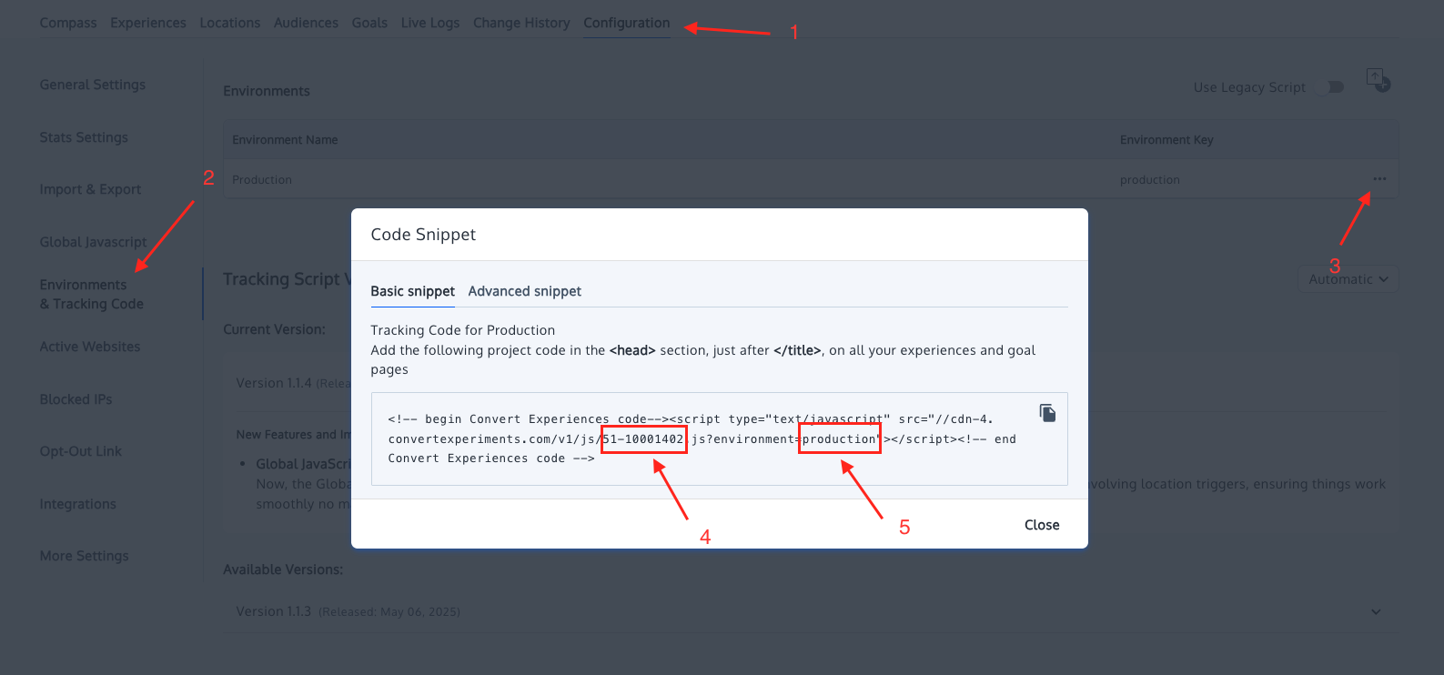Open Global Javascript settings
Image resolution: width=1444 pixels, height=675 pixels.
(x=93, y=242)
